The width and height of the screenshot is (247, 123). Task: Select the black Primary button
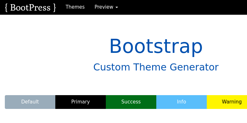80,102
